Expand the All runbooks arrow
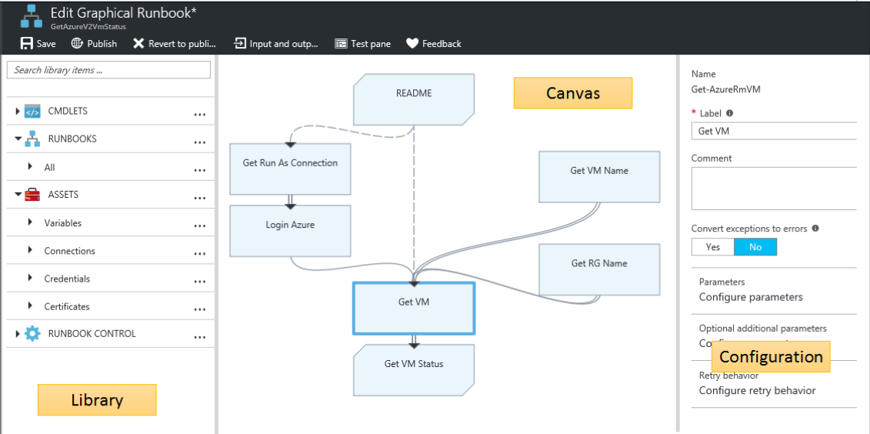Image resolution: width=870 pixels, height=434 pixels. 30,166
